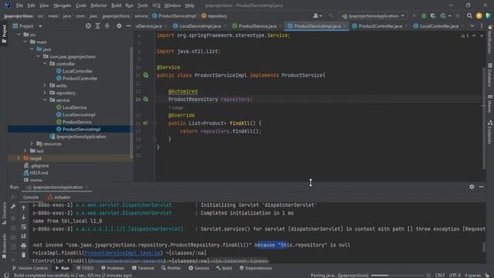
Task: Click the Print console icon
Action: click(x=24, y=246)
